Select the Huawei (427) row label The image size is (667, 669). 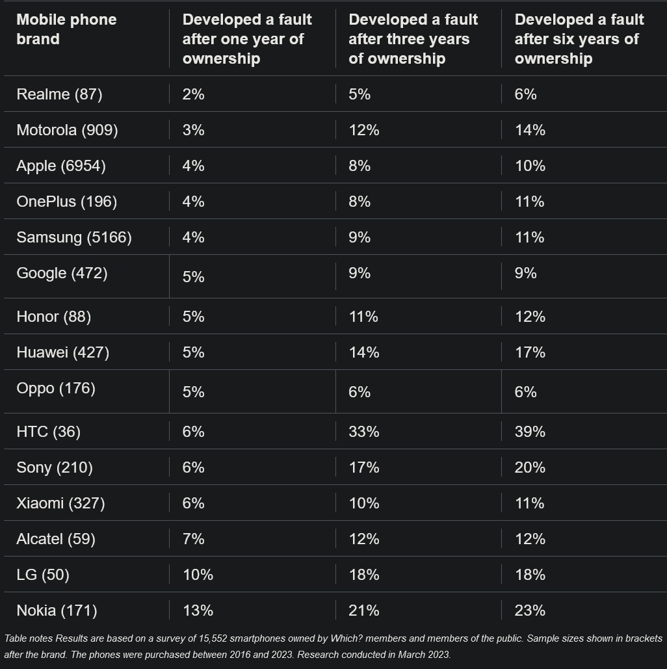coord(62,352)
